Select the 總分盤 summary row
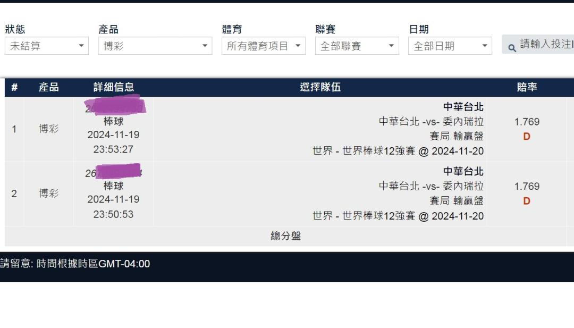574x328 pixels. coord(285,236)
